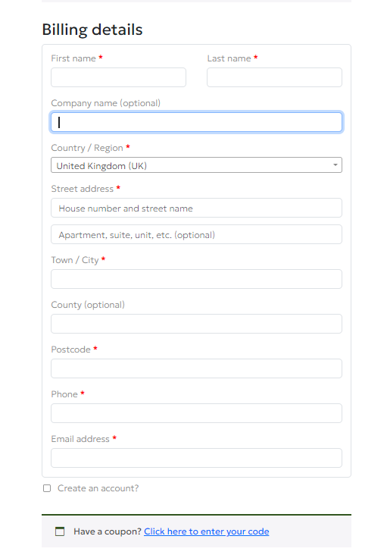
Task: Click the Company name text box
Action: point(196,122)
